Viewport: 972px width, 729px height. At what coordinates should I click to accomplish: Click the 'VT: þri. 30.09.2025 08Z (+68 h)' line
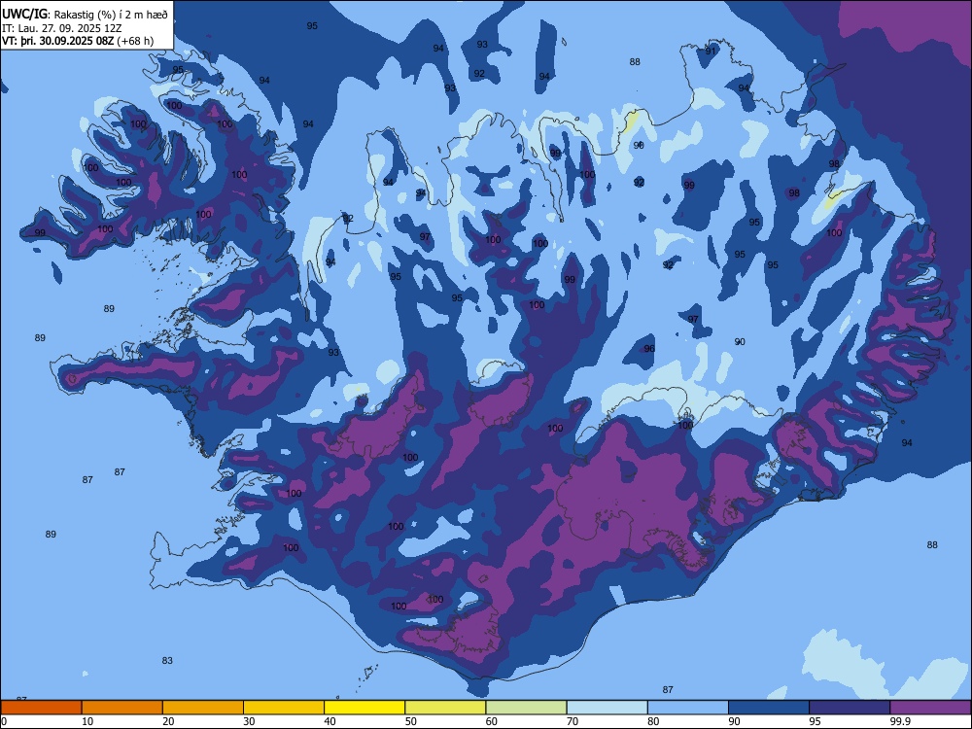pos(78,41)
